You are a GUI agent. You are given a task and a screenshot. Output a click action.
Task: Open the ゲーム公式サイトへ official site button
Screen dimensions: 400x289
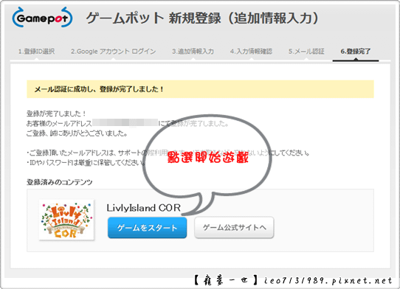tap(234, 228)
